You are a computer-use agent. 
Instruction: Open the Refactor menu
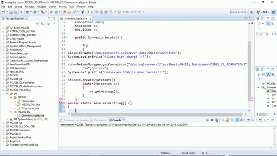coord(29,7)
